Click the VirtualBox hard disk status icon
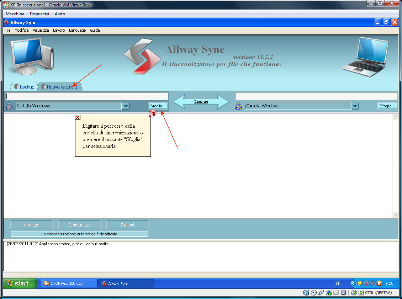The image size is (402, 299). pos(306,293)
